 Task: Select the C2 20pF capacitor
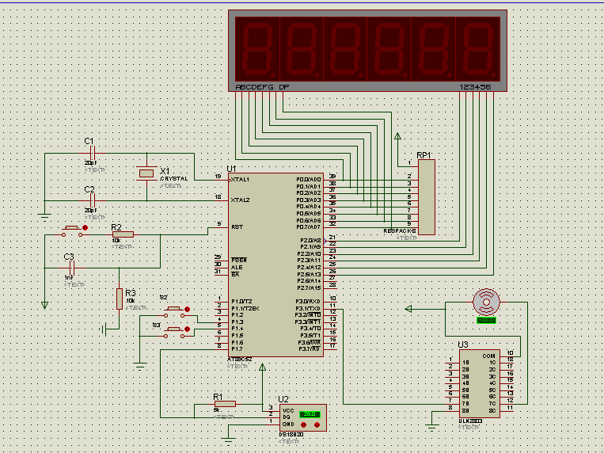(93, 200)
